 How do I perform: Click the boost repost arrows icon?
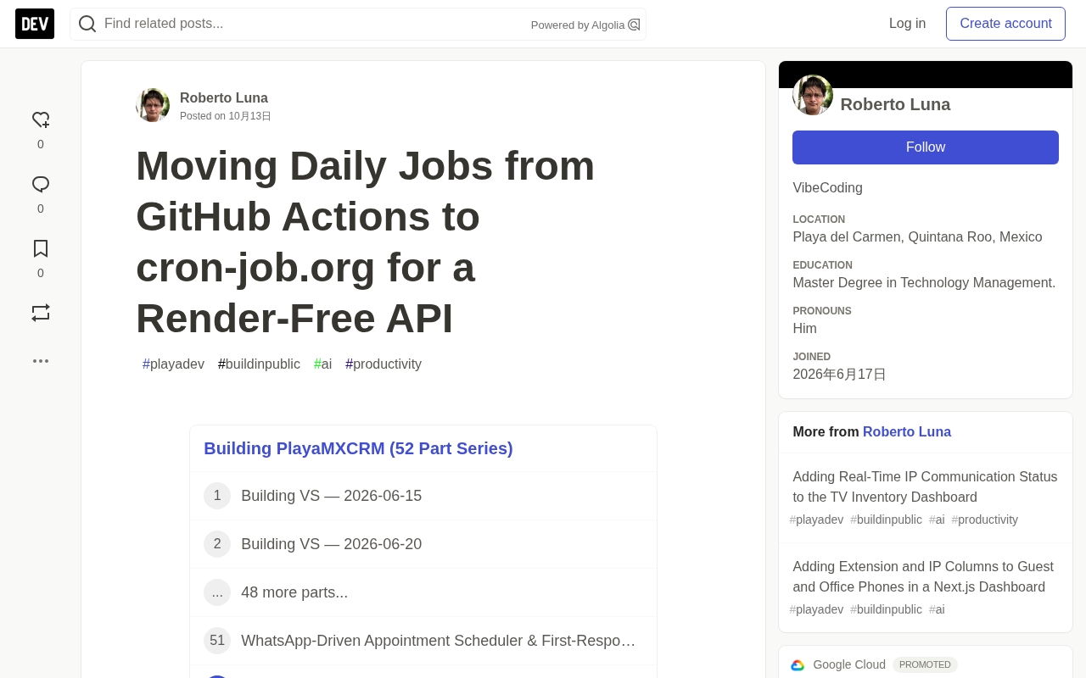(41, 313)
